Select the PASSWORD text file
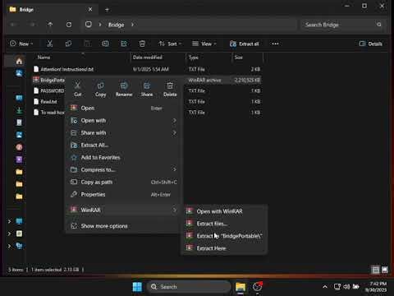 click(x=49, y=90)
